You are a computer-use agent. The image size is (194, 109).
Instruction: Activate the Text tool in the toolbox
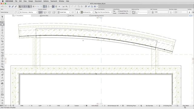click(x=2, y=78)
